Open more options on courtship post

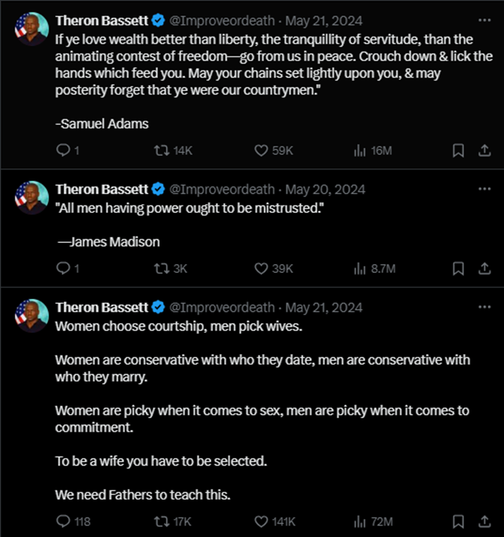(484, 307)
